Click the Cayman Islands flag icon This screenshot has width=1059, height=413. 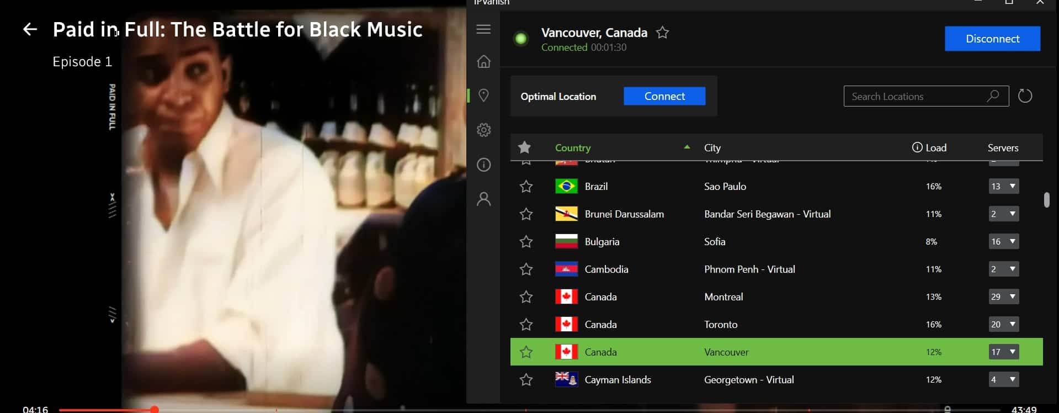click(566, 379)
